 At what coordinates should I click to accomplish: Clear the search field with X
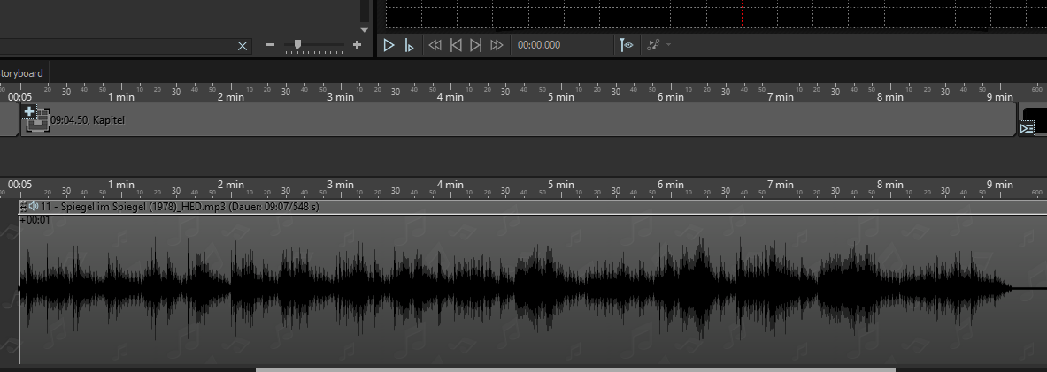[x=243, y=45]
